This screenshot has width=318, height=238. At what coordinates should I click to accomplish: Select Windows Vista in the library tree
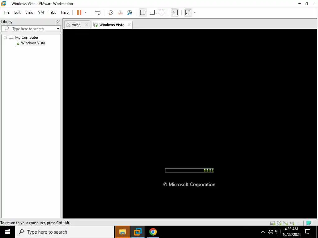point(33,43)
